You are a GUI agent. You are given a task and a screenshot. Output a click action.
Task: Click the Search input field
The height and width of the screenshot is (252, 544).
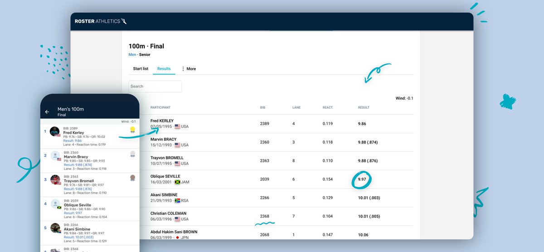pos(155,86)
